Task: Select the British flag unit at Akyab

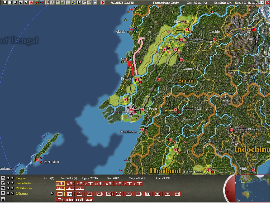Action: click(131, 29)
